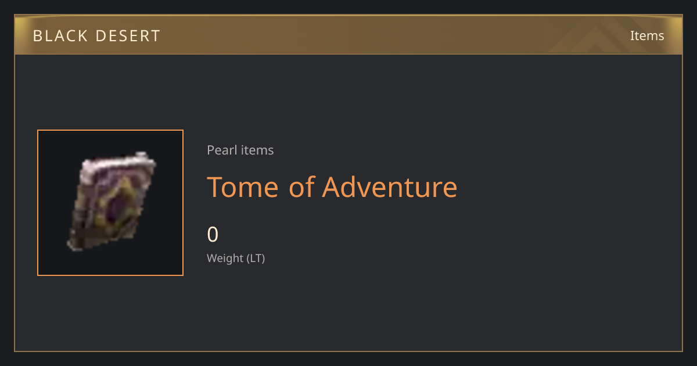This screenshot has height=366, width=697.
Task: Select the Pearl items category label
Action: pyautogui.click(x=240, y=150)
